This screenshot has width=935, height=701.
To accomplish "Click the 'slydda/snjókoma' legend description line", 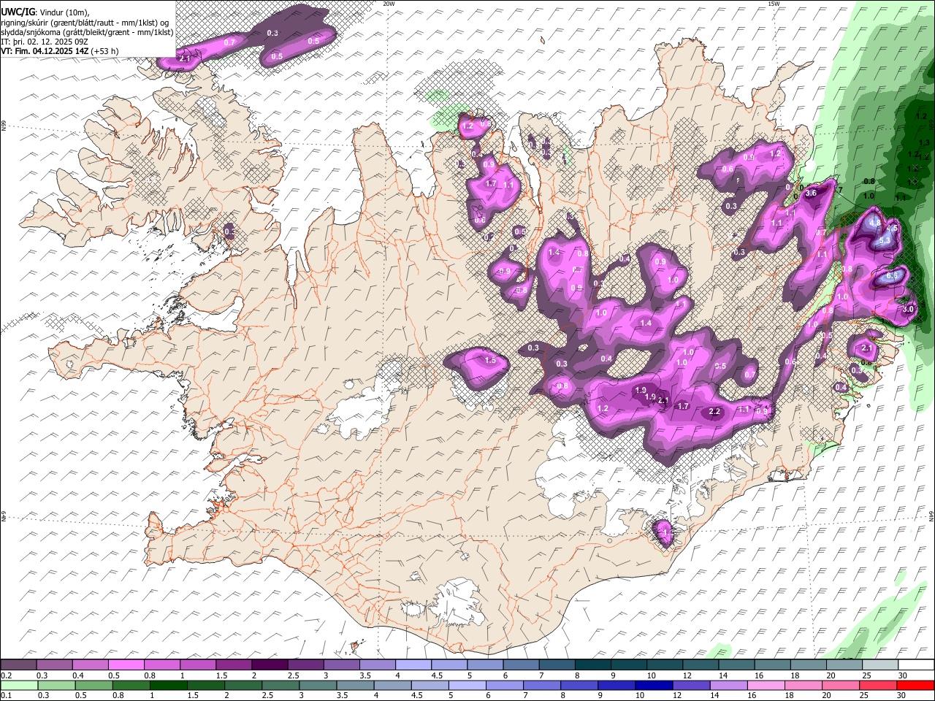I will click(86, 32).
